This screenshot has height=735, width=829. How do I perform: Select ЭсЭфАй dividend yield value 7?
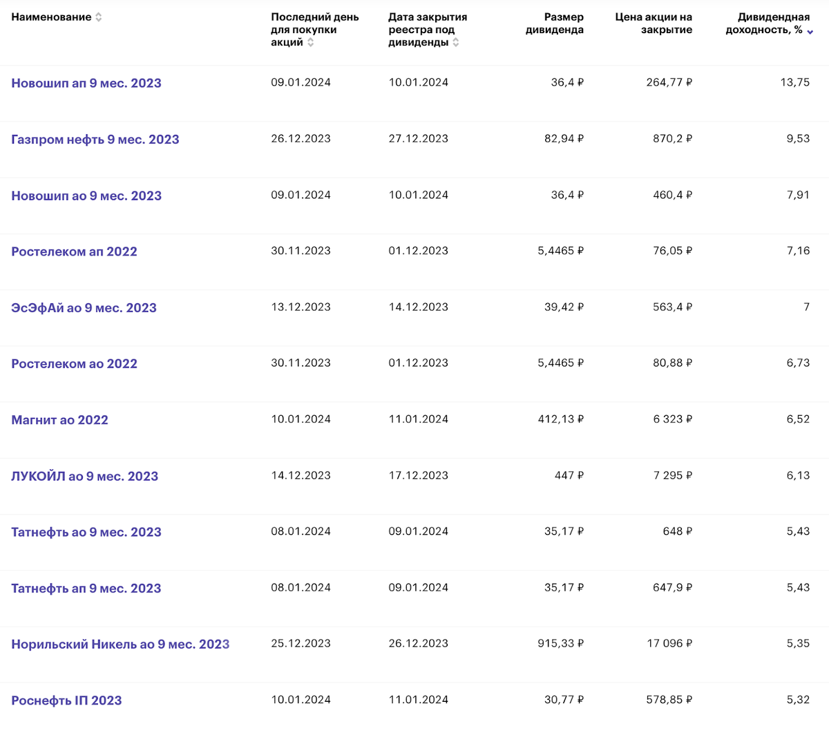[806, 307]
